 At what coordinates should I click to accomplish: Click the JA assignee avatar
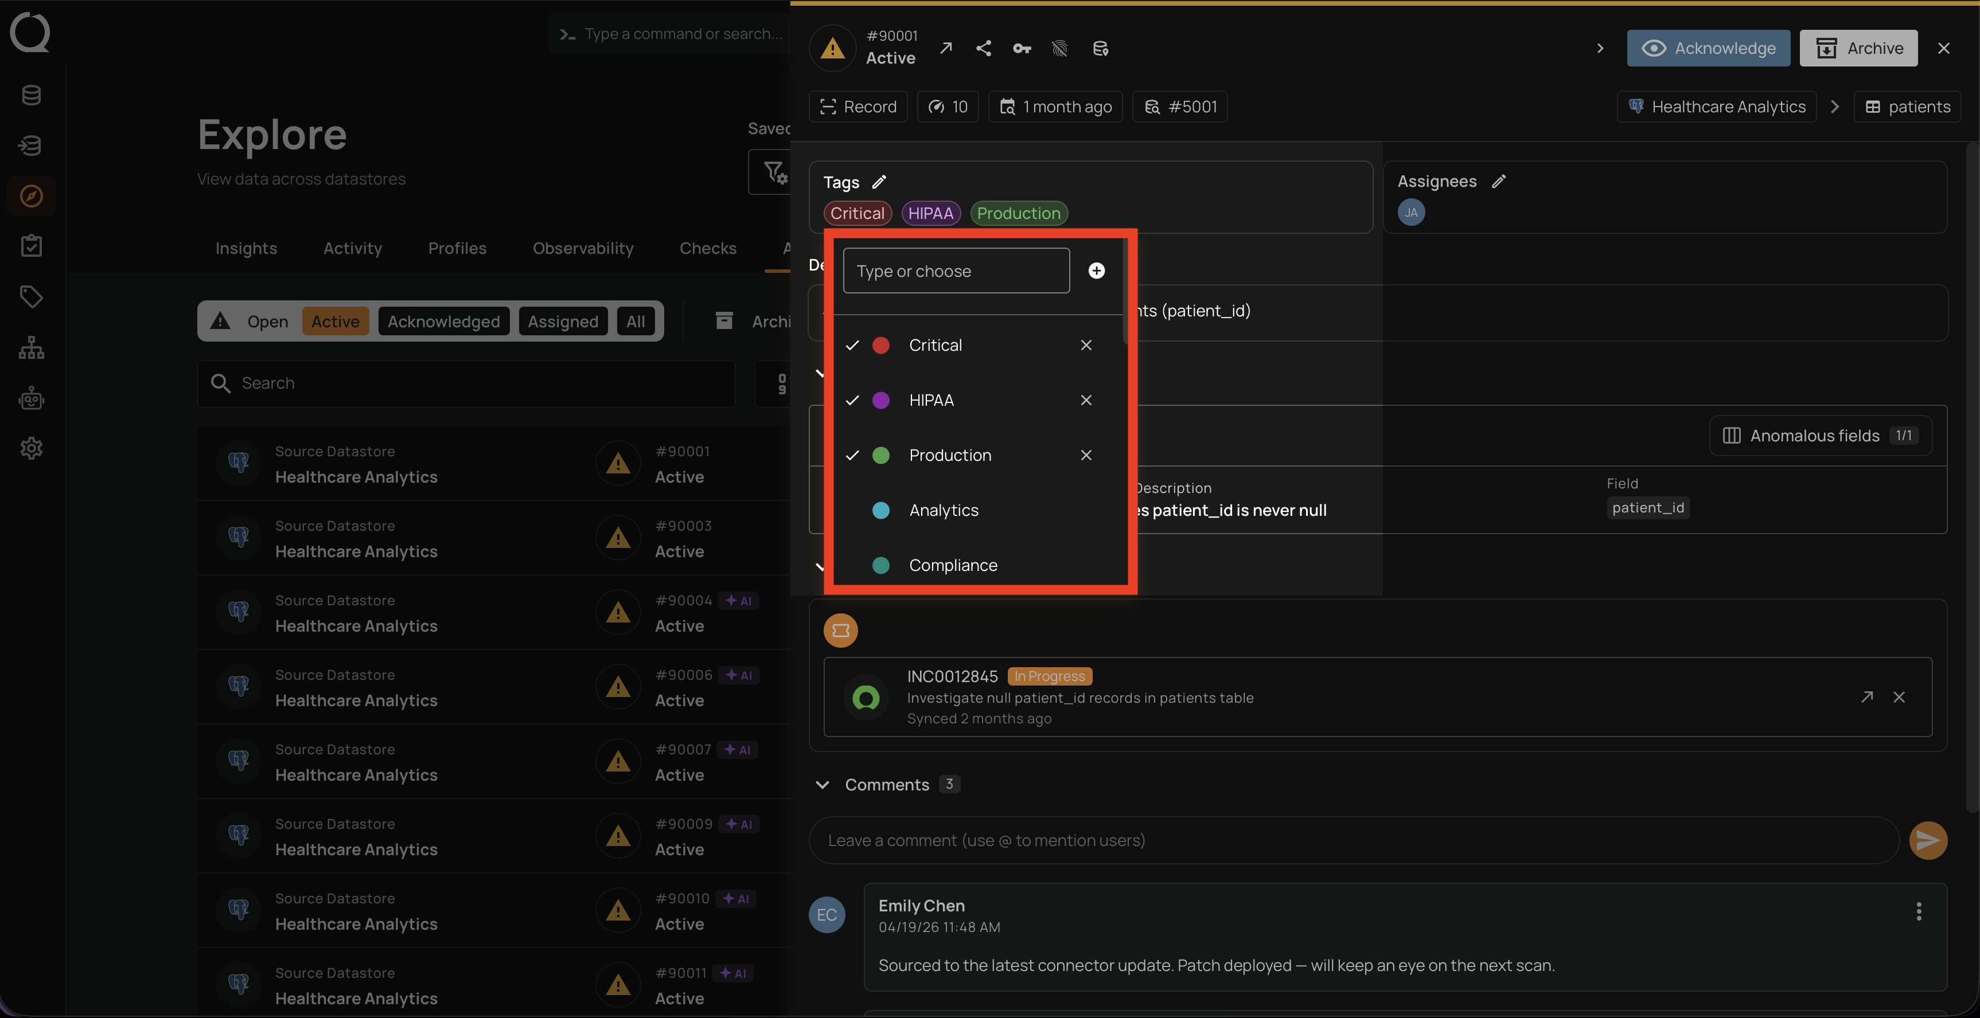(x=1411, y=213)
